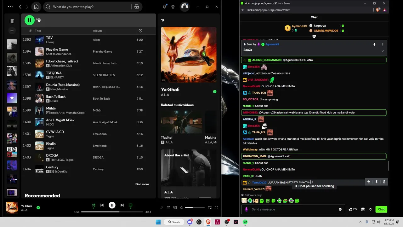Skip to the next track

click(122, 205)
